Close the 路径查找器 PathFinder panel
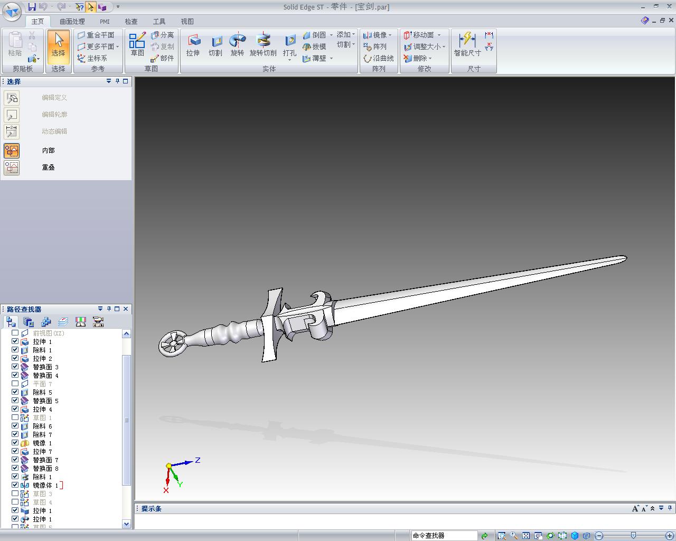This screenshot has height=541, width=676. [126, 309]
